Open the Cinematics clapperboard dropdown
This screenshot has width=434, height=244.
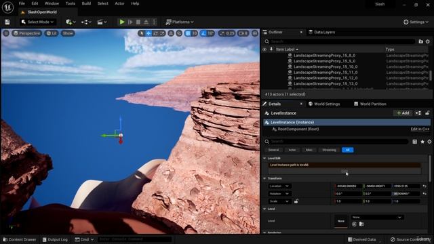102,22
